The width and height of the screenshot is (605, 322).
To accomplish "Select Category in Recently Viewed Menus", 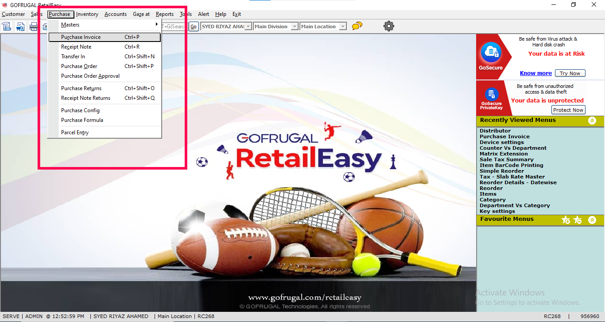I will (493, 200).
